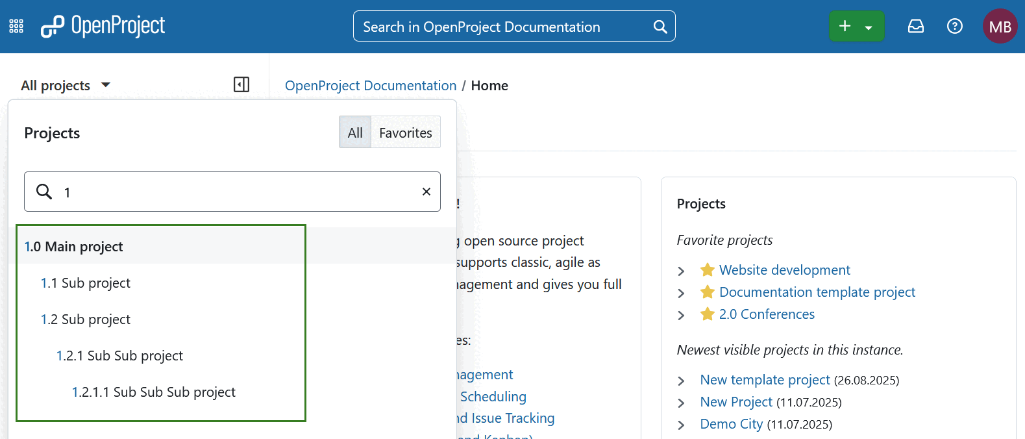Select 1.0 Main project from list
Image resolution: width=1025 pixels, height=439 pixels.
[x=74, y=247]
